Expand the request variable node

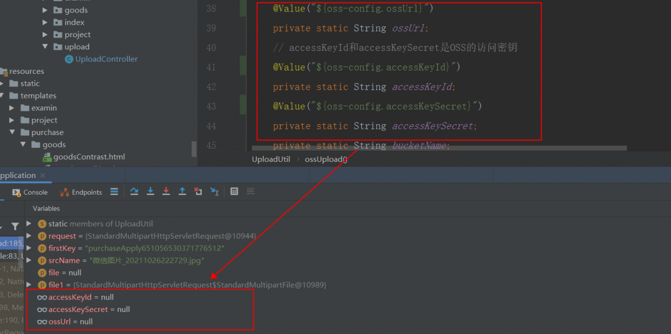29,236
